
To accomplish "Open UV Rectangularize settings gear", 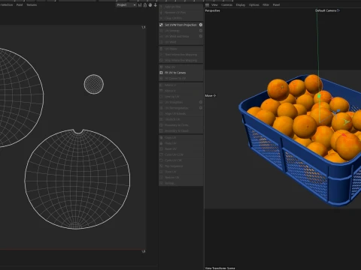I will click(x=201, y=108).
